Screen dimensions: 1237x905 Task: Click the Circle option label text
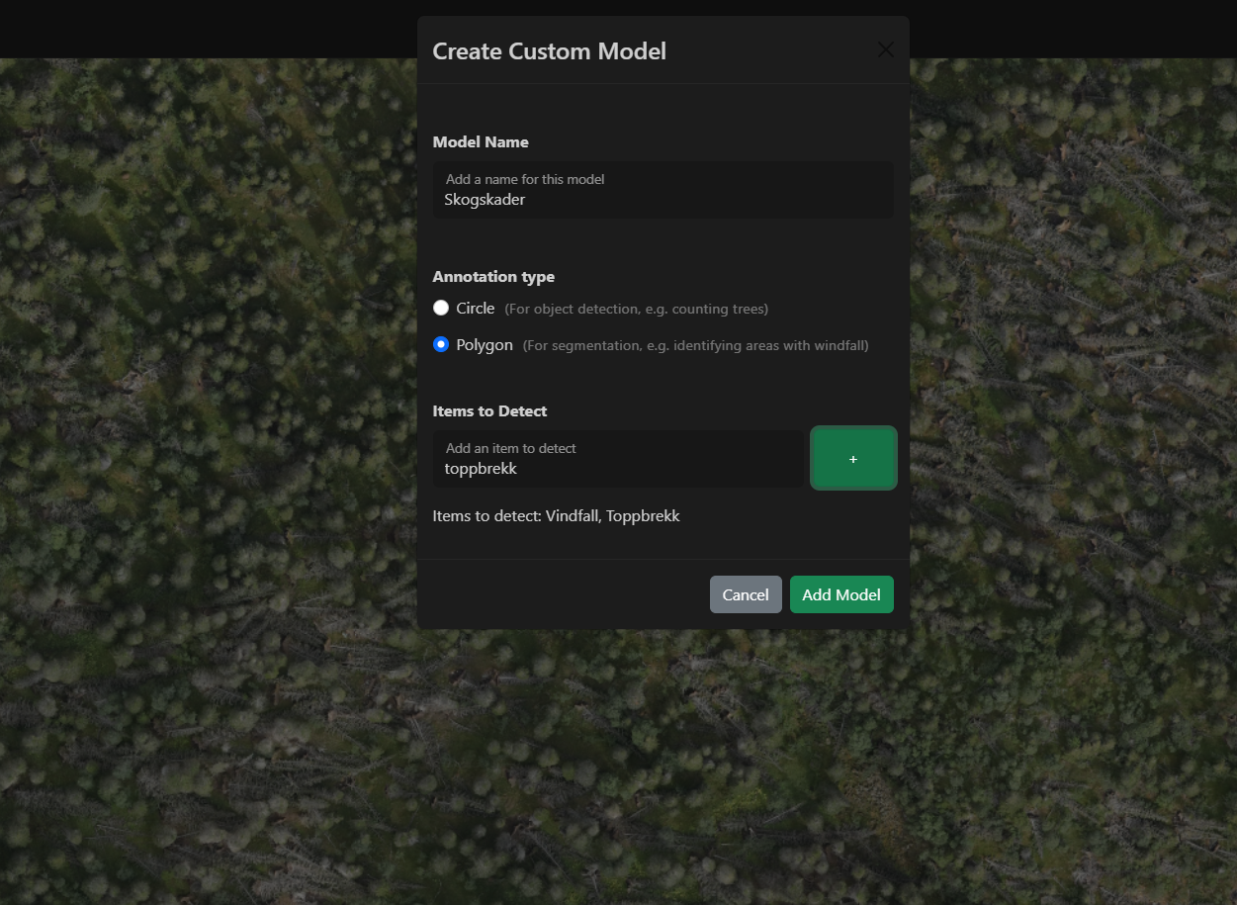click(475, 309)
